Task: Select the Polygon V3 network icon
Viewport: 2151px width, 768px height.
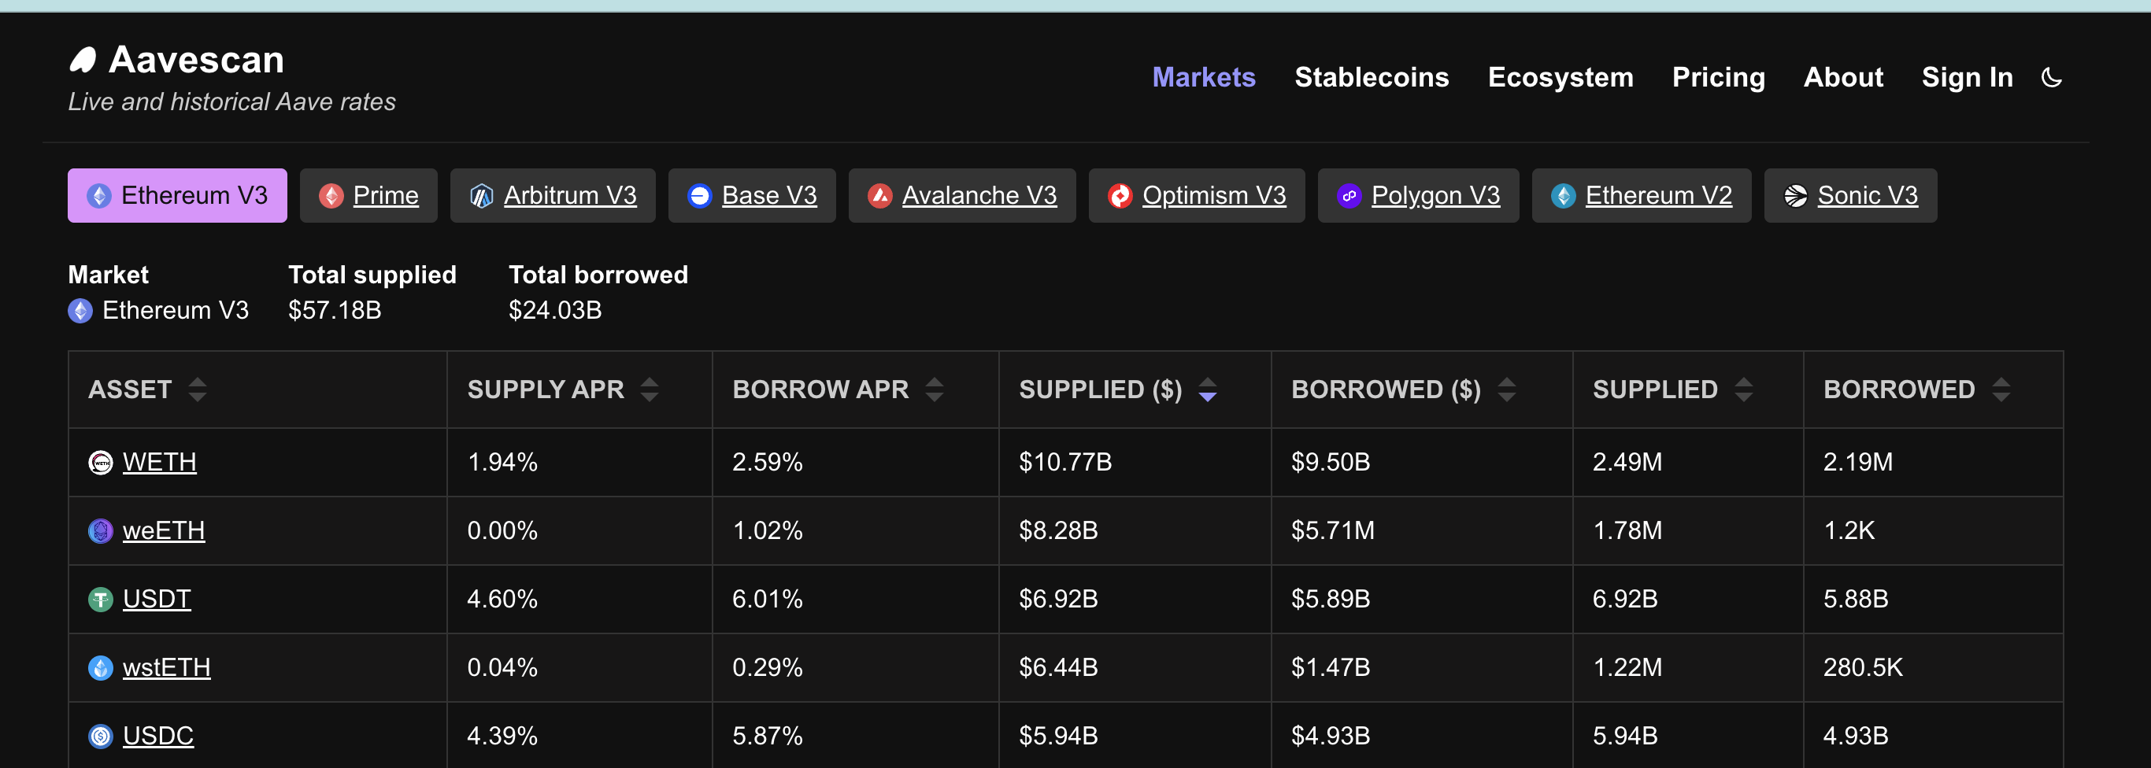Action: [x=1349, y=195]
